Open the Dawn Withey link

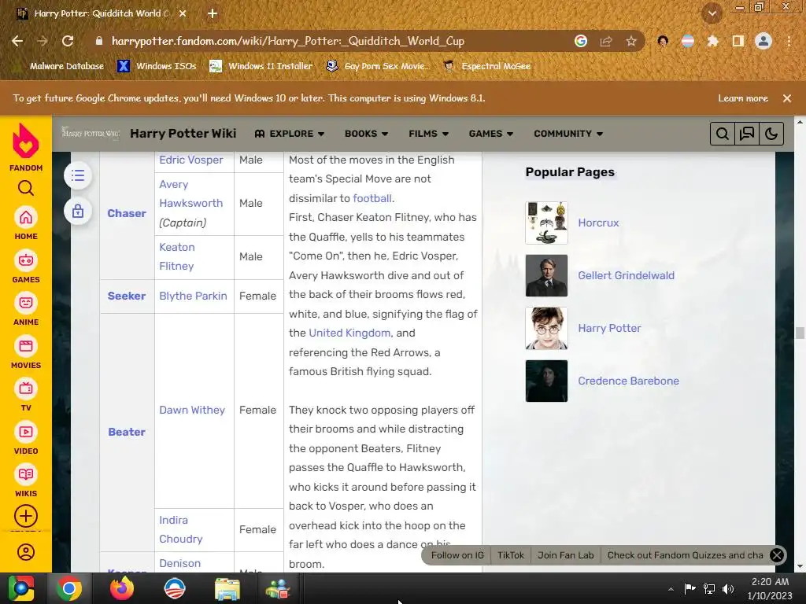[192, 410]
